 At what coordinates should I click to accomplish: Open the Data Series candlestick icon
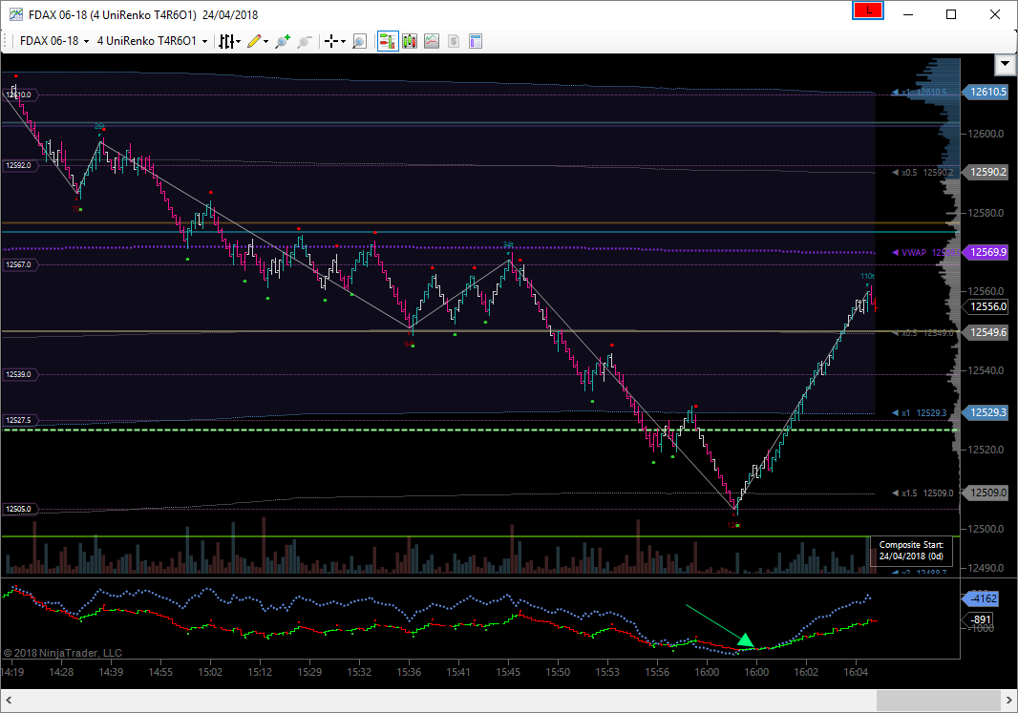tap(410, 42)
